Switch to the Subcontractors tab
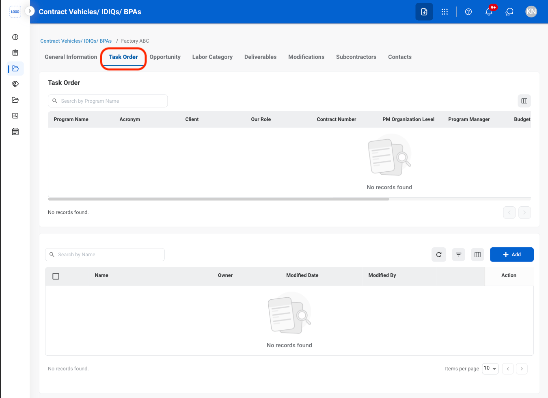The image size is (548, 398). point(356,57)
